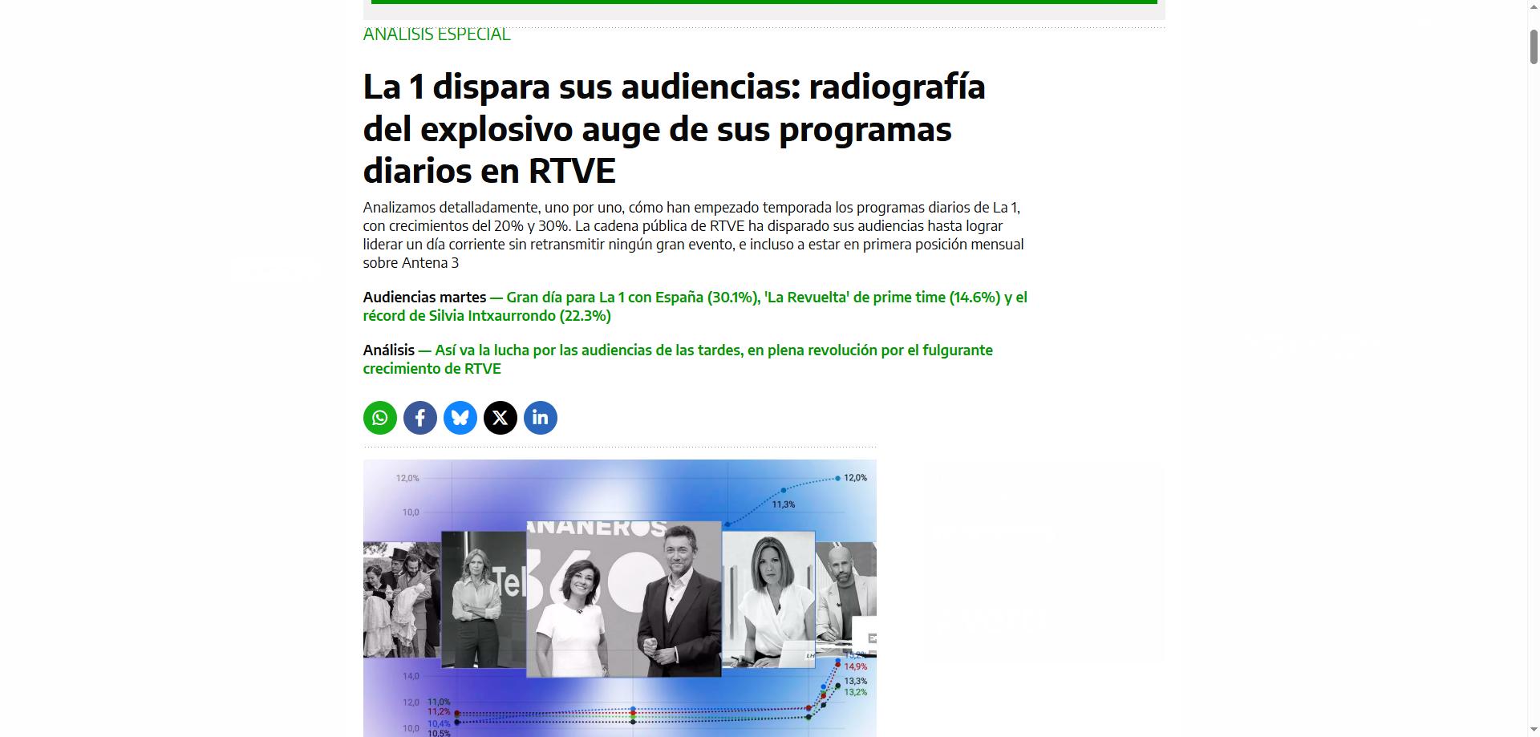Click the 'ANÁLISIS ESPECIAL' section label

point(436,34)
